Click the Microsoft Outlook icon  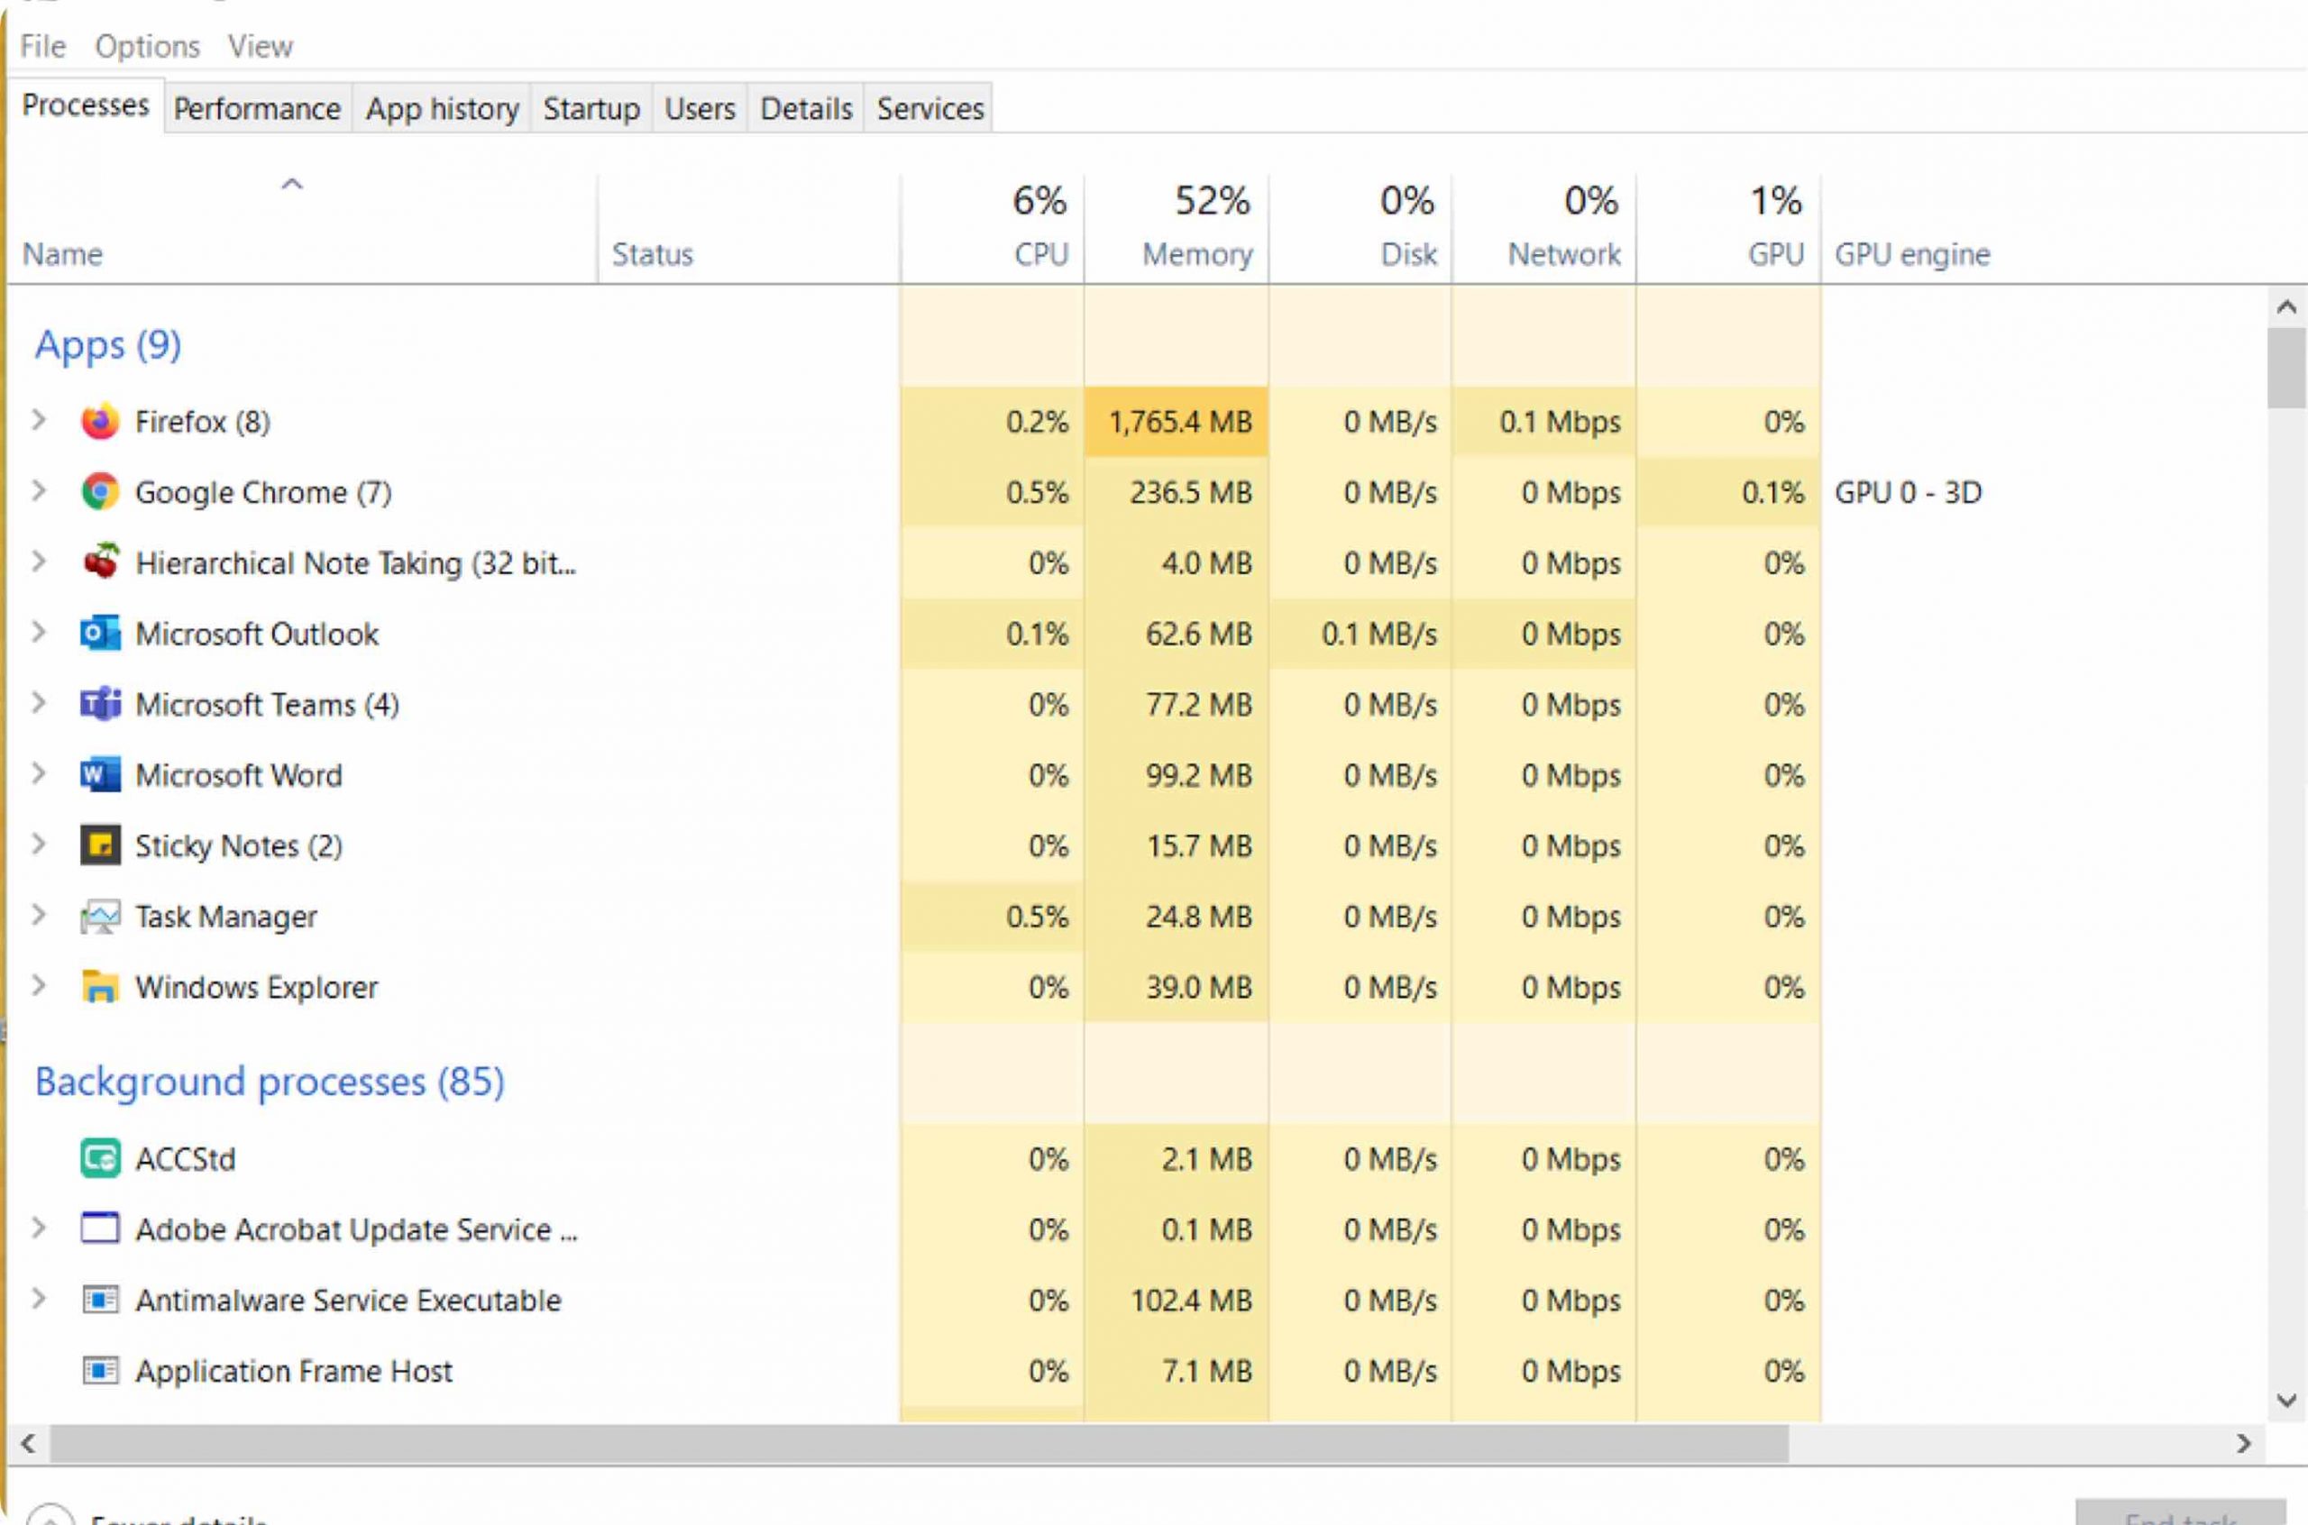click(x=100, y=633)
